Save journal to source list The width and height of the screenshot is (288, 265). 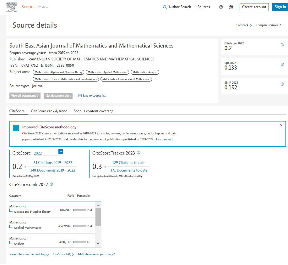click(92, 96)
